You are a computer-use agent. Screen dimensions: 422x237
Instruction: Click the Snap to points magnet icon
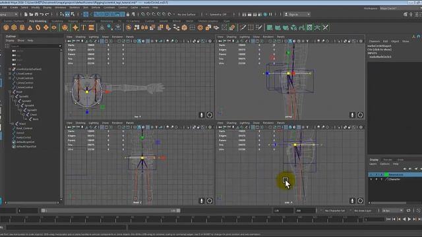(x=154, y=14)
